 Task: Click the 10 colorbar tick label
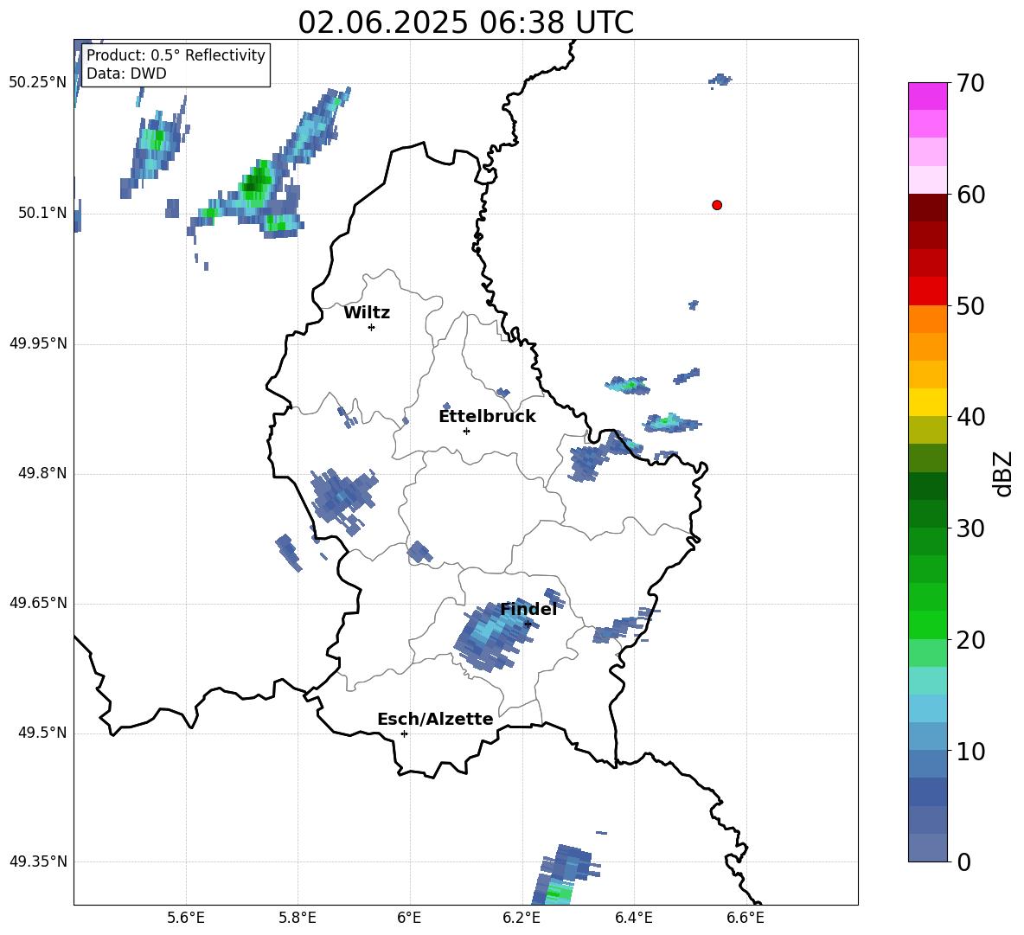(x=970, y=751)
